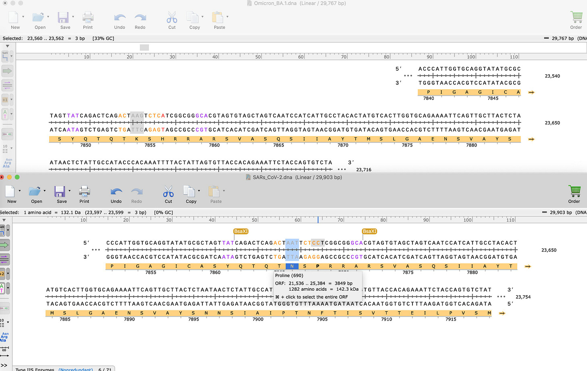Click Redo in the Omicron_BA.1 window toolbar
Screen dimensions: 587x371
140,20
